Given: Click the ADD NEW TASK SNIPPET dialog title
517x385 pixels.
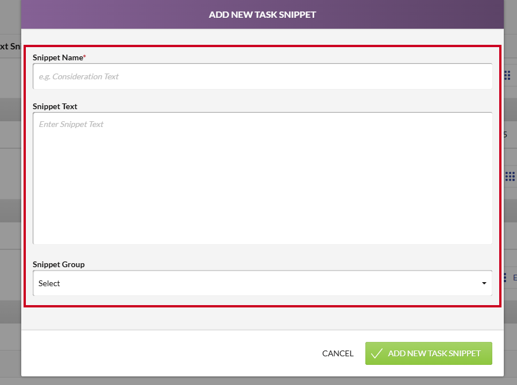Looking at the screenshot, I should [x=263, y=14].
